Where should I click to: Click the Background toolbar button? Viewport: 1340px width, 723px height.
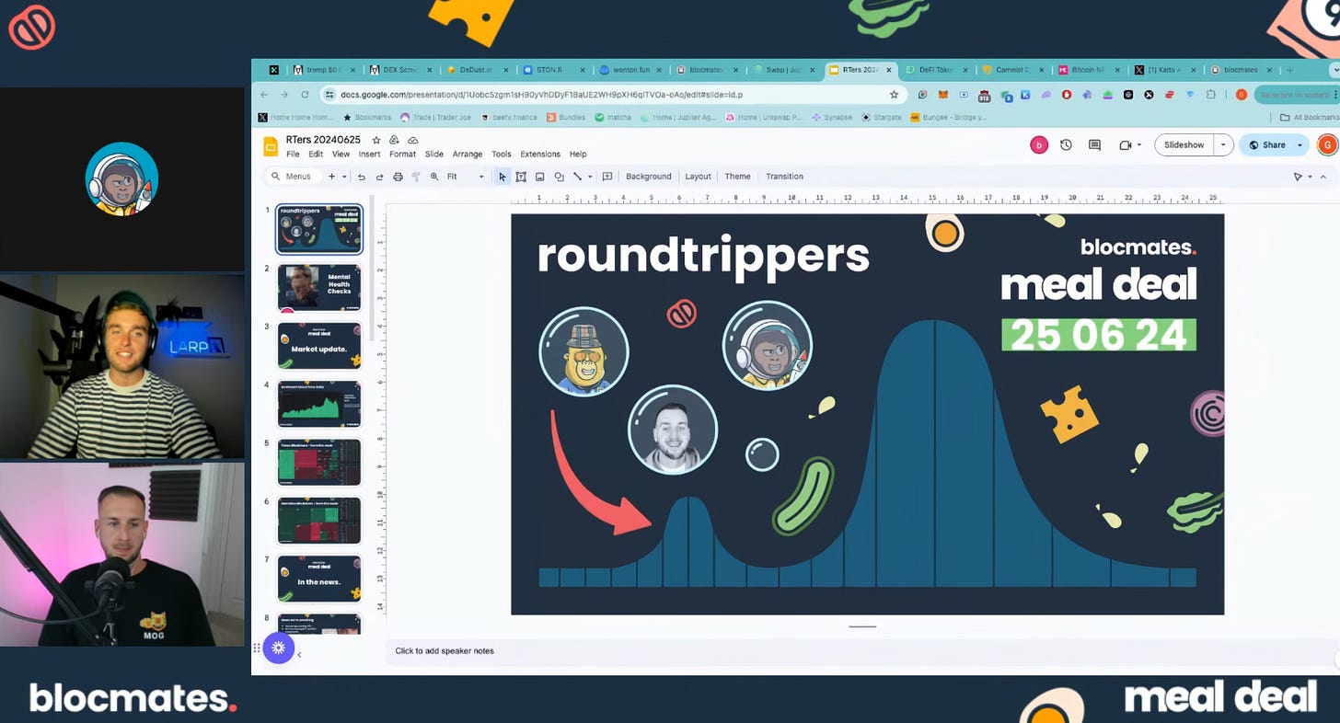[649, 177]
